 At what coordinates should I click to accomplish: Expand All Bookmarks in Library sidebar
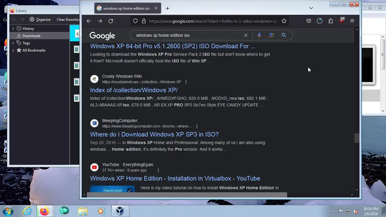point(13,50)
